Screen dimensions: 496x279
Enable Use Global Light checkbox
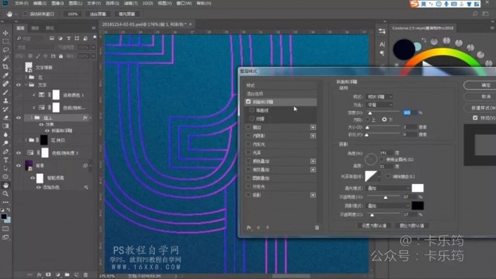click(382, 160)
